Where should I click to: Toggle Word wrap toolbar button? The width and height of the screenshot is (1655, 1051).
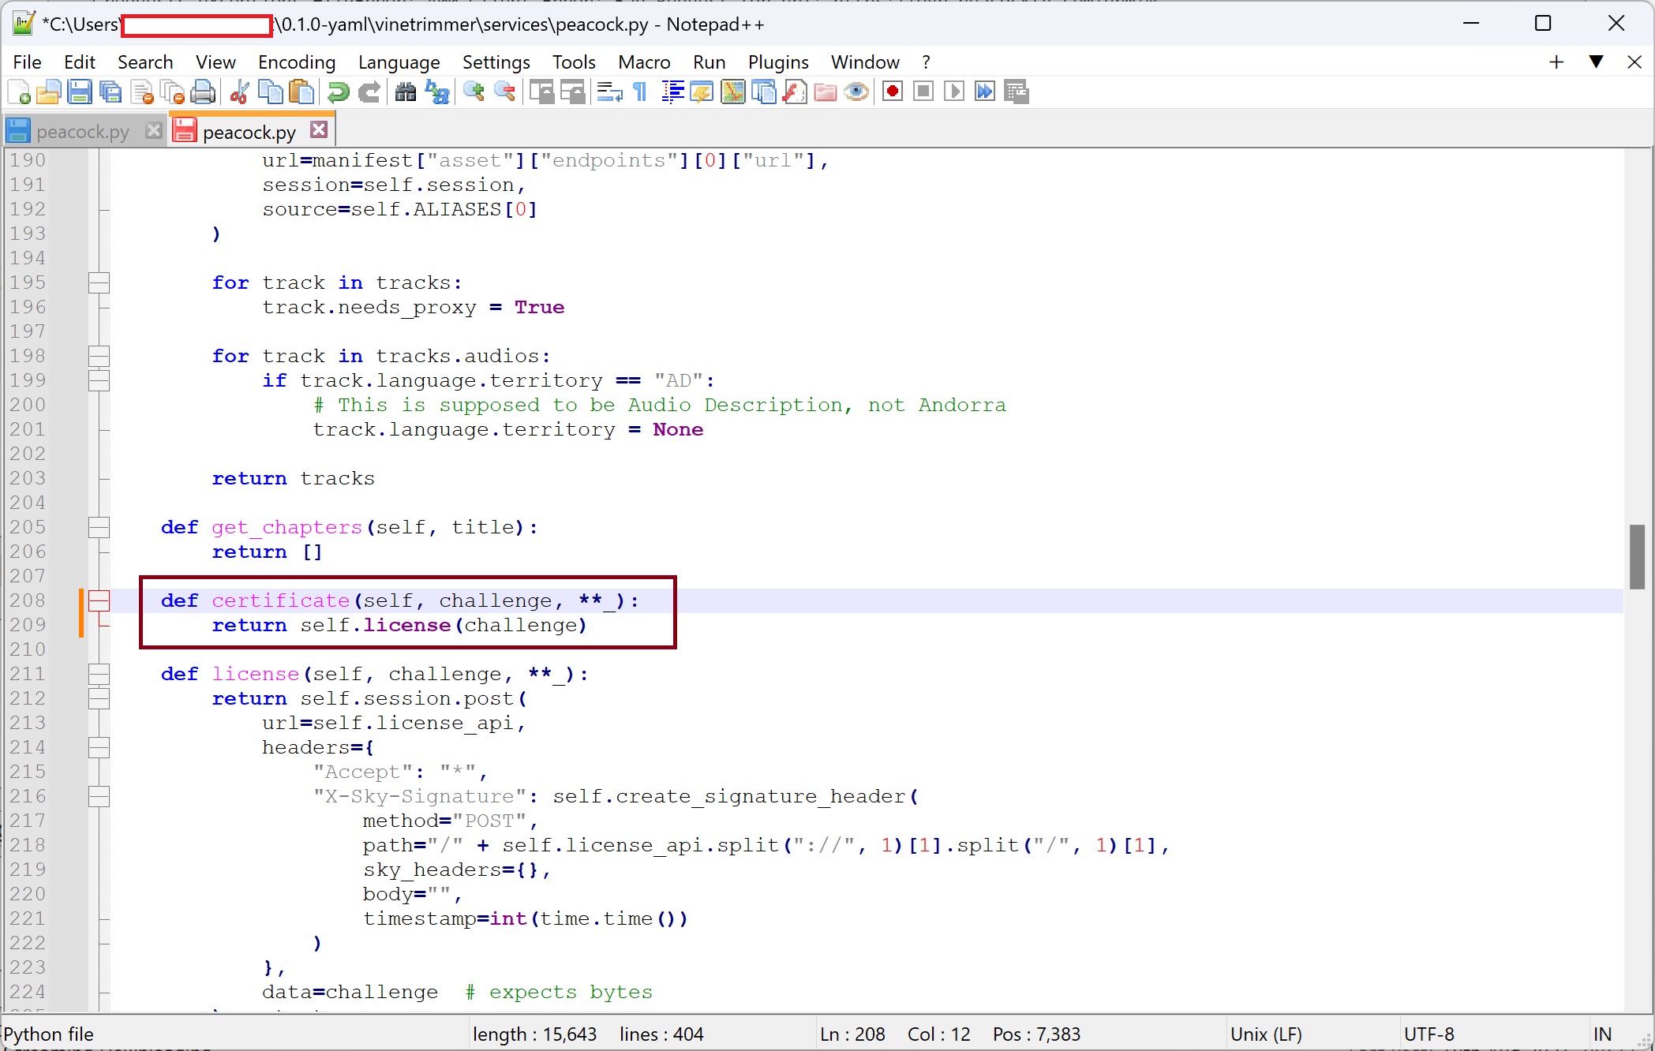(608, 92)
